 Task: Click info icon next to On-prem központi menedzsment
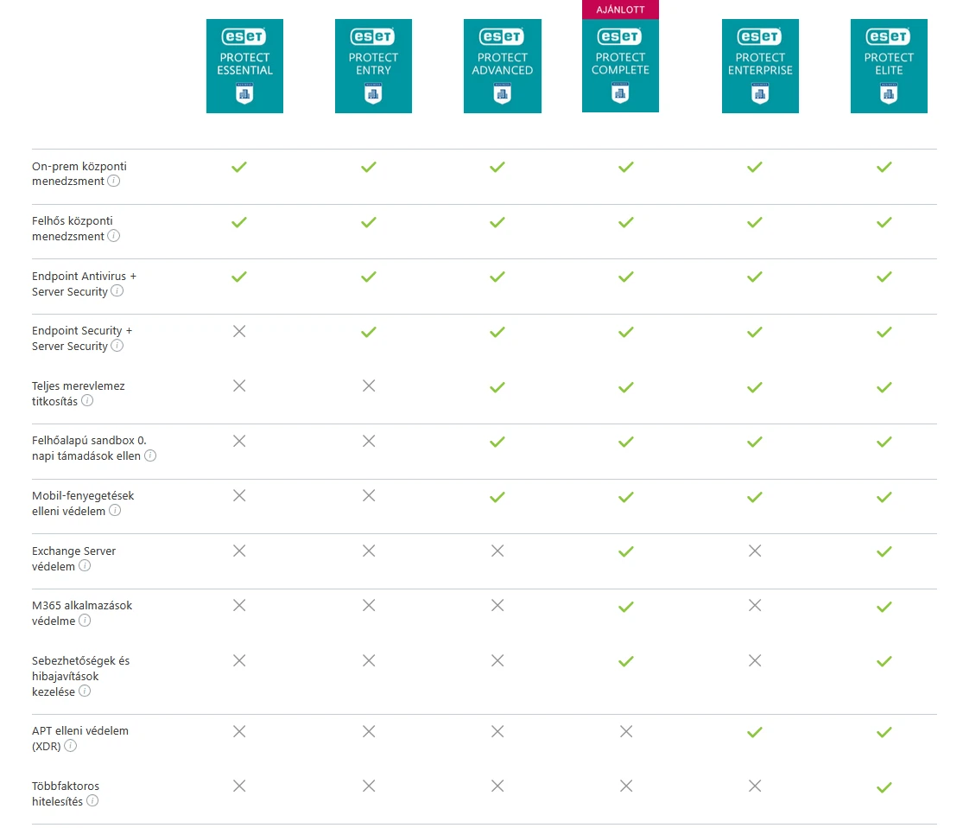point(114,181)
